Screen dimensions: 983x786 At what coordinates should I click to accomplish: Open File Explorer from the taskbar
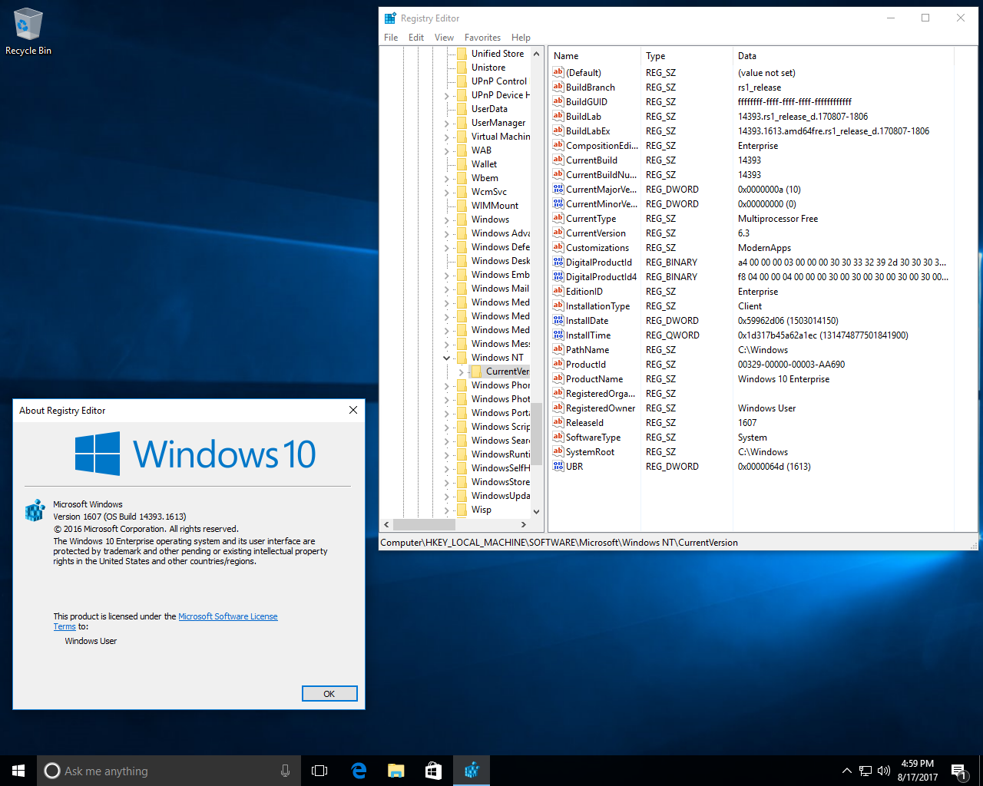[x=396, y=771]
